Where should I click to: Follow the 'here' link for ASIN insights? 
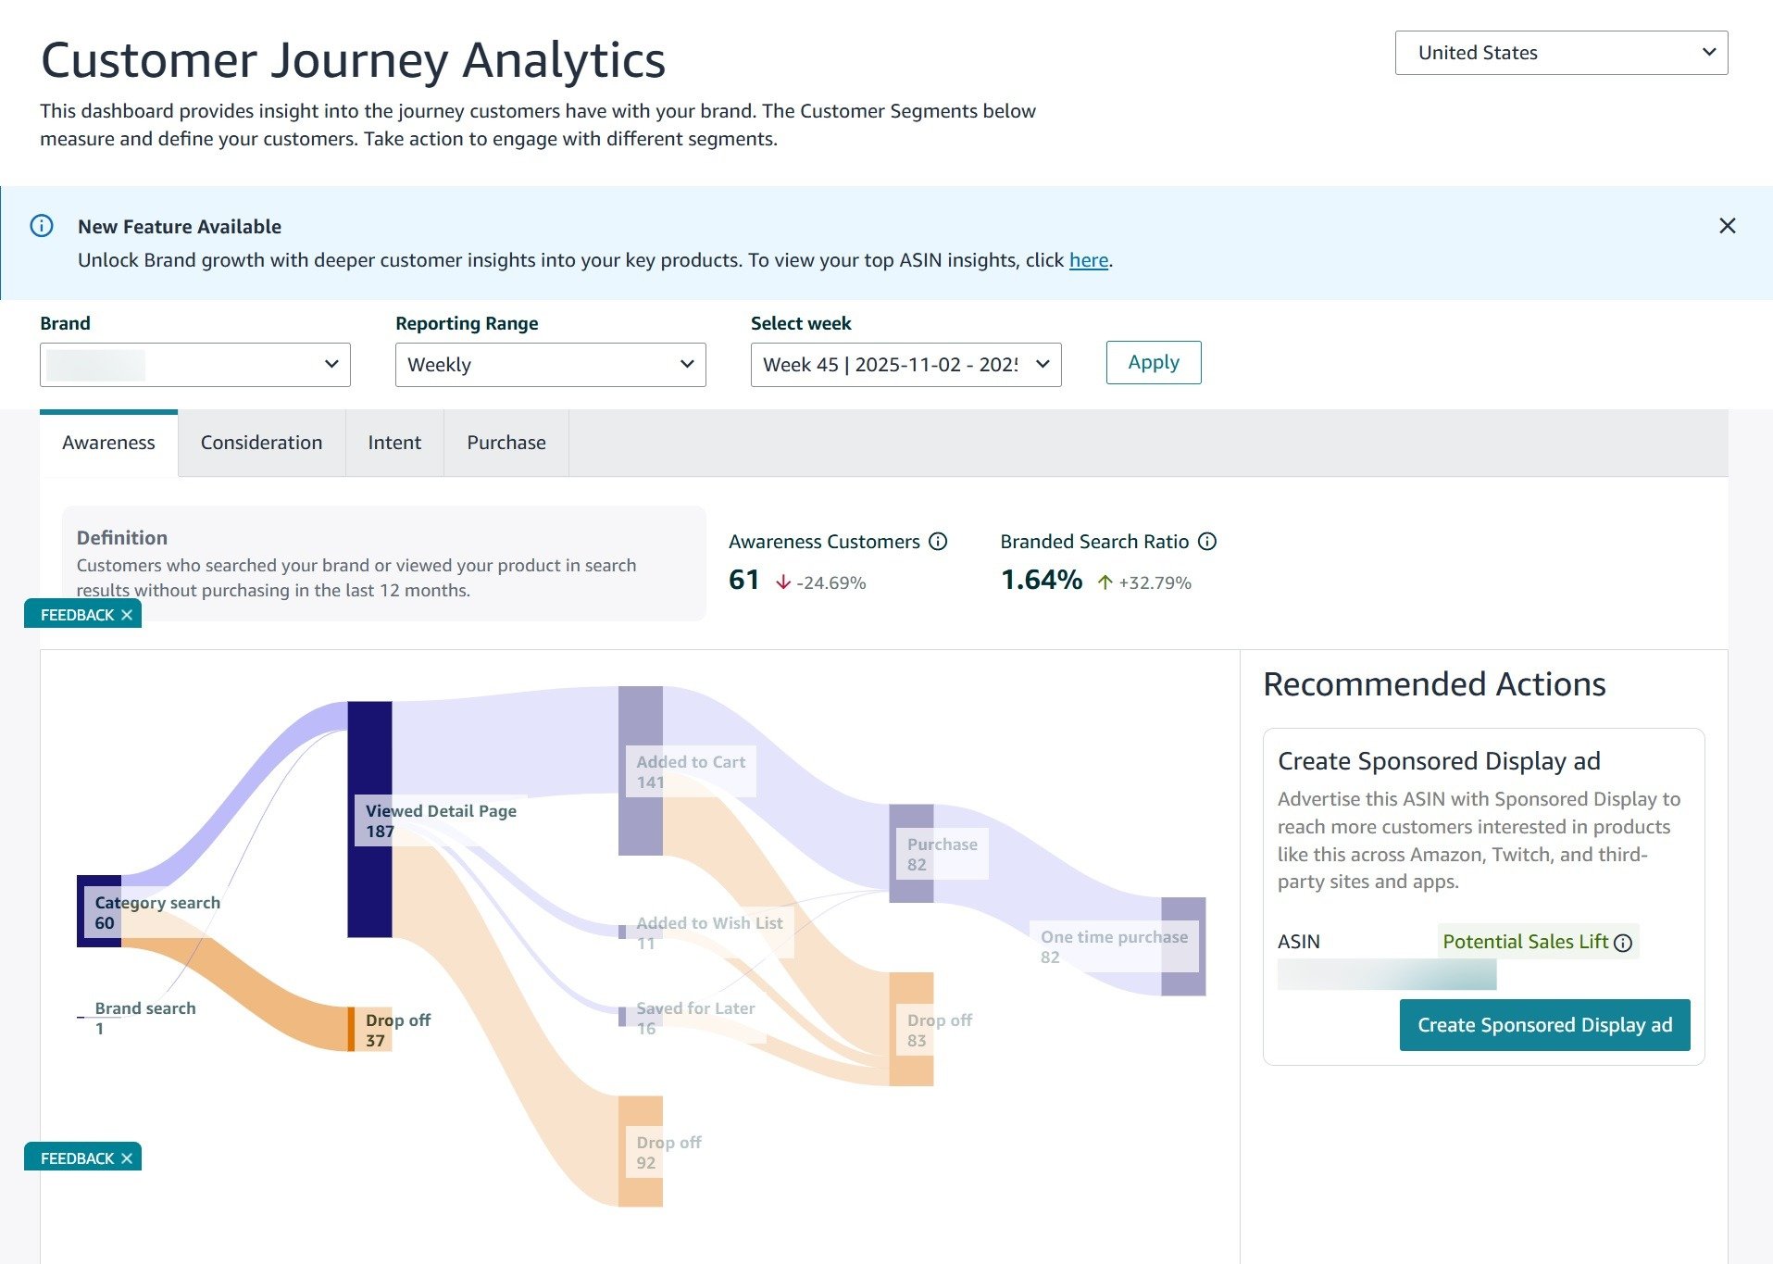1088,260
